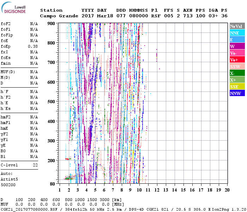Select the SSE yellow legend swatch
Viewport: 247px width, 212px height.
(x=237, y=87)
